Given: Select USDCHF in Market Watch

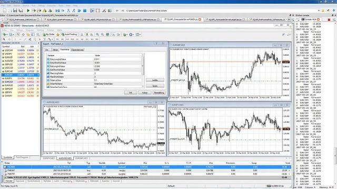Looking at the screenshot, I should [20, 50].
